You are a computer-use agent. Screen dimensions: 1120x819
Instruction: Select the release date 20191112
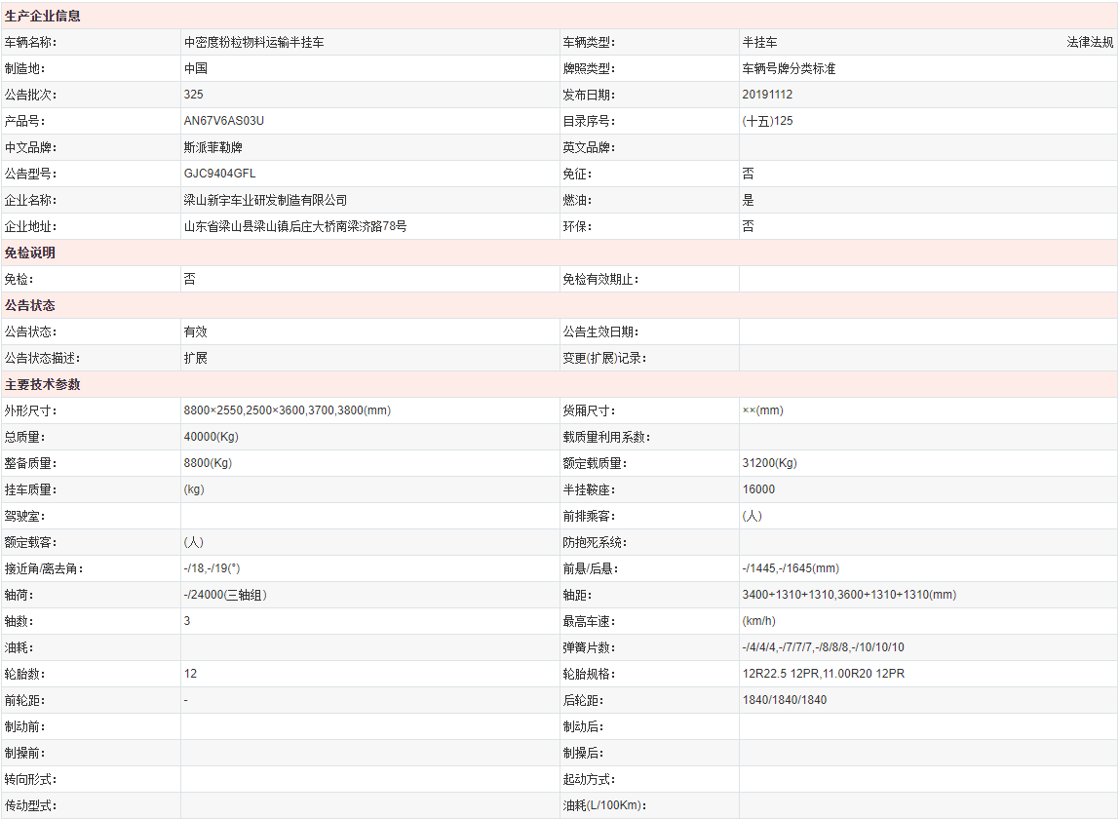coord(767,96)
